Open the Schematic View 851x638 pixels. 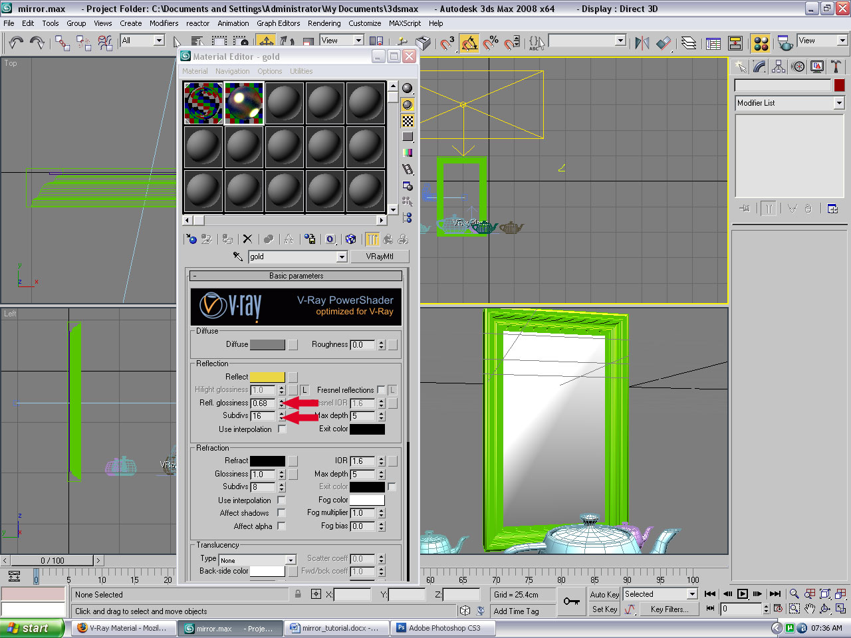pos(735,43)
